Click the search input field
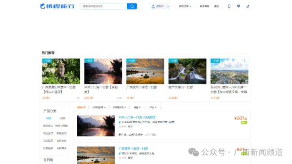 click(x=103, y=6)
